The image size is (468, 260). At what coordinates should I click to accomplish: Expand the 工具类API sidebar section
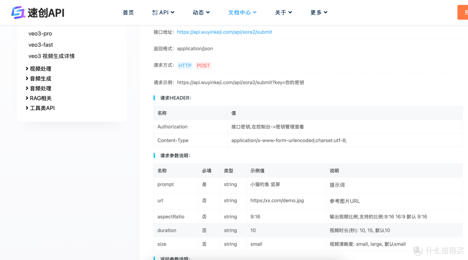tap(40, 108)
